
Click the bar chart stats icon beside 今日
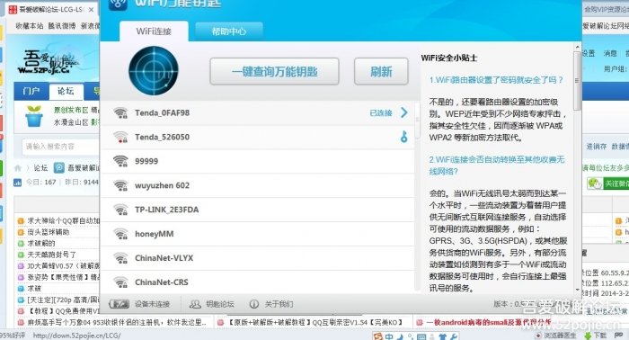tap(18, 183)
